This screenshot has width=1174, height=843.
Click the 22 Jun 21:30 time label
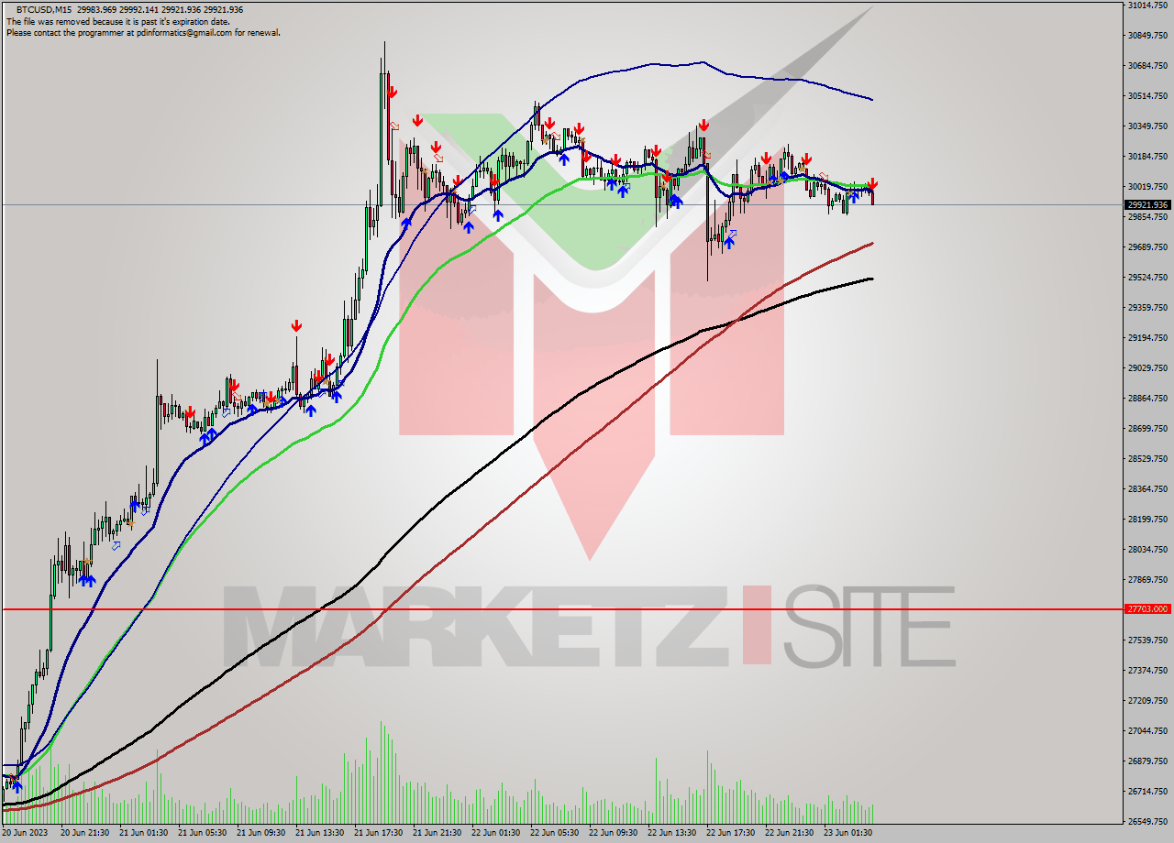pos(789,833)
